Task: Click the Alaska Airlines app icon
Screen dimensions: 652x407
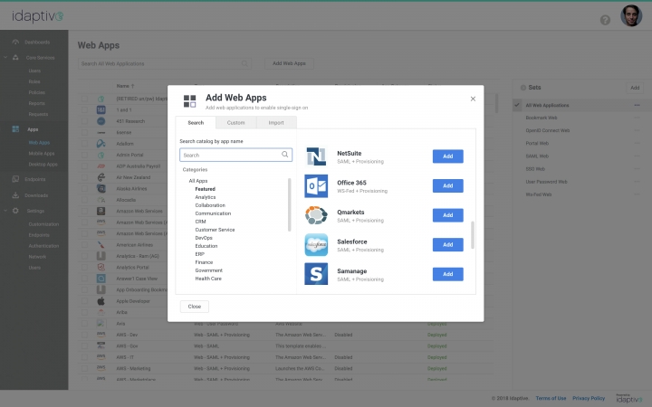Action: pyautogui.click(x=101, y=188)
